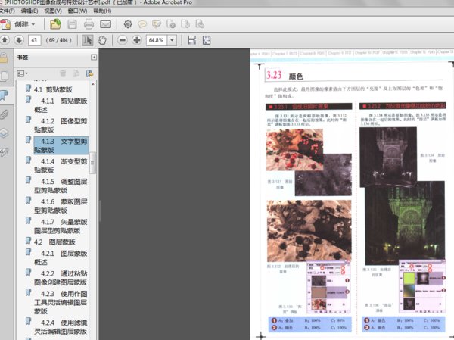Click the Zoom in plus button
The width and height of the screenshot is (454, 340).
pyautogui.click(x=136, y=39)
